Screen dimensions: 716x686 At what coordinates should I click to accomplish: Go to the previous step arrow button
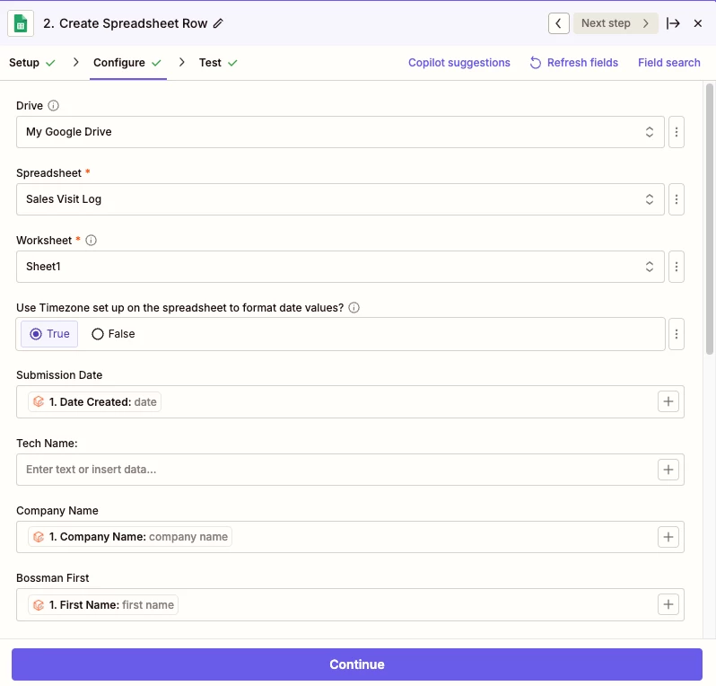[x=558, y=23]
